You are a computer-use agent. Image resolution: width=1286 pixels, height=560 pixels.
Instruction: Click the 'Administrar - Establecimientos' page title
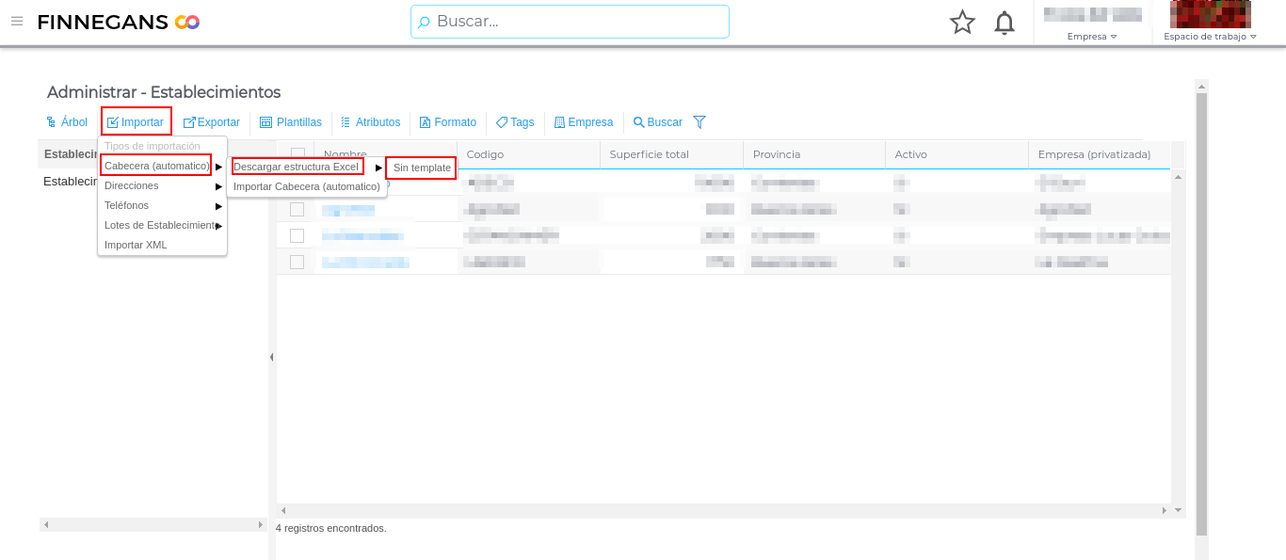click(164, 92)
